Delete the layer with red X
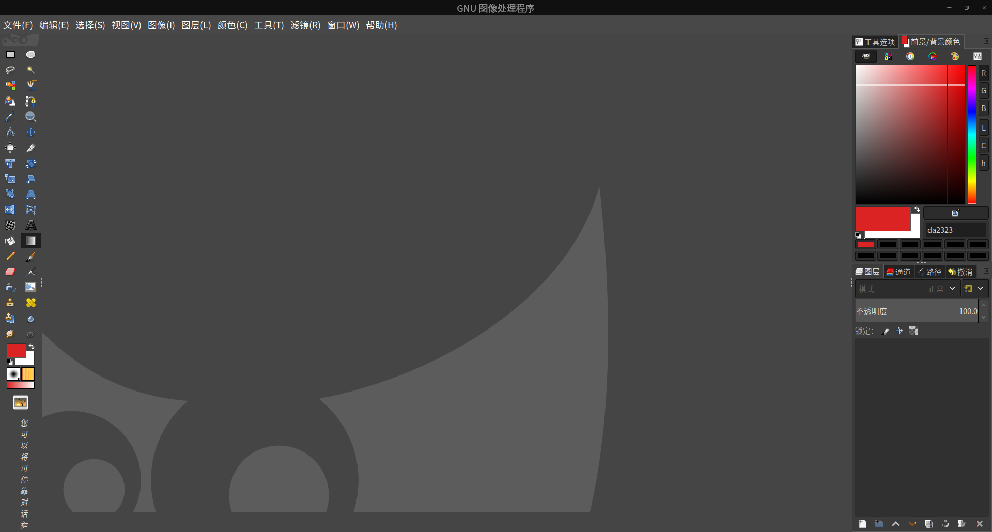This screenshot has width=992, height=532. (x=979, y=524)
